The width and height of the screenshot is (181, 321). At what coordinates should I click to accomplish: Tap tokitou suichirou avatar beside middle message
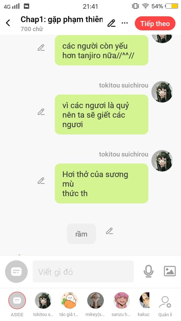[162, 92]
